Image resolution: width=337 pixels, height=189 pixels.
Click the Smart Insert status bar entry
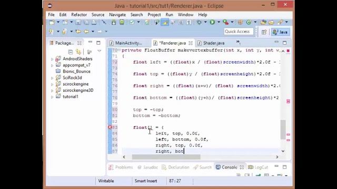(146, 181)
